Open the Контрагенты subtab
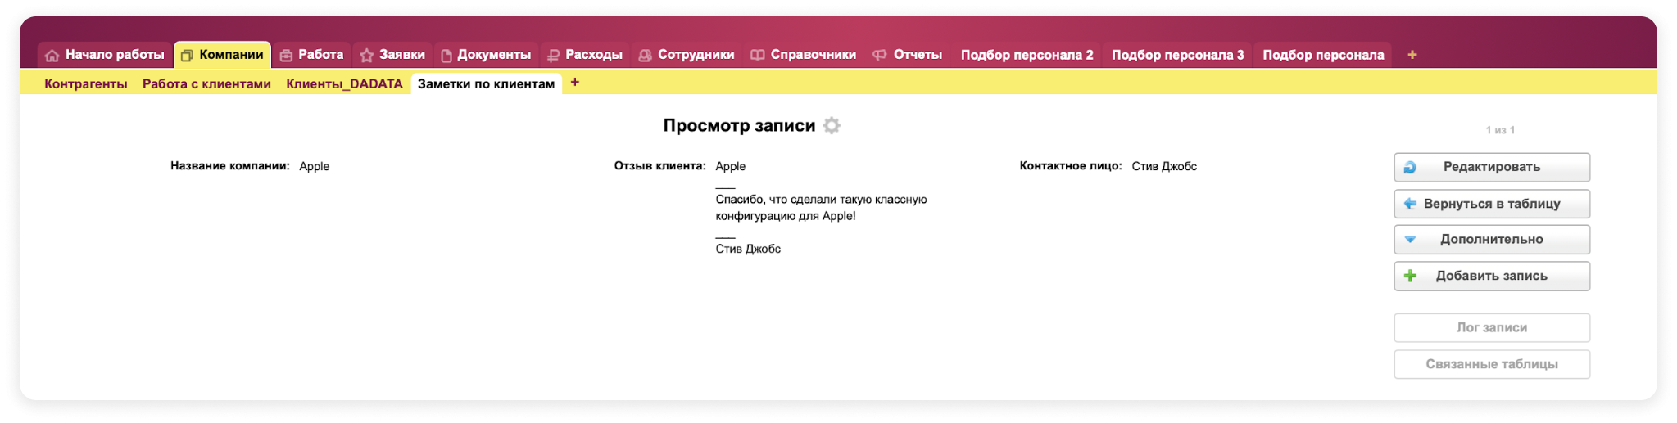Screen dimensions: 1677x423 point(86,83)
